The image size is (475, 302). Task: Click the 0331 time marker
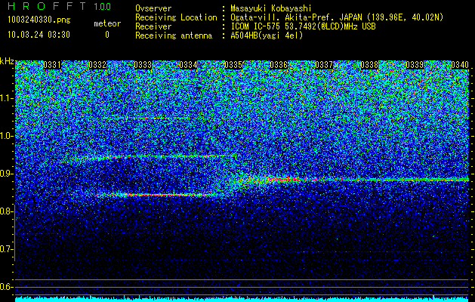52,65
